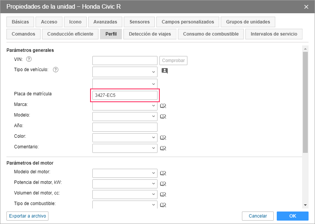Open the Consumo de combustible tab
Image resolution: width=315 pixels, height=224 pixels.
pos(211,34)
